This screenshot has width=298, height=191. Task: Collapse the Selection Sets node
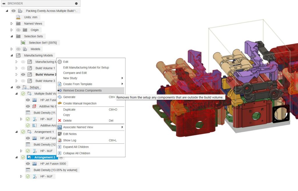12,36
